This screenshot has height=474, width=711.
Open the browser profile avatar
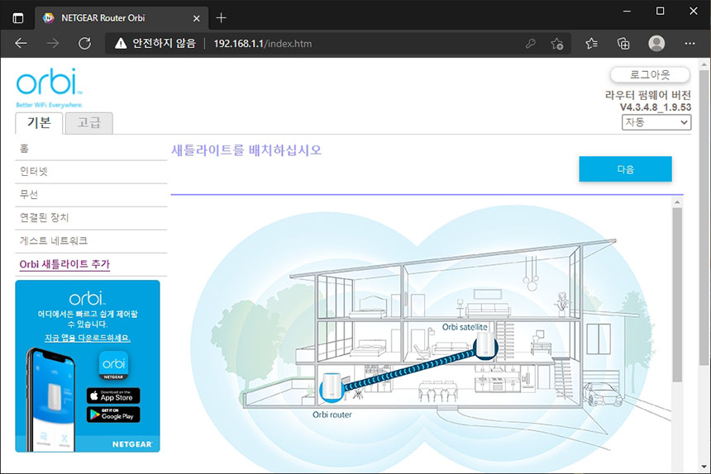(x=656, y=44)
